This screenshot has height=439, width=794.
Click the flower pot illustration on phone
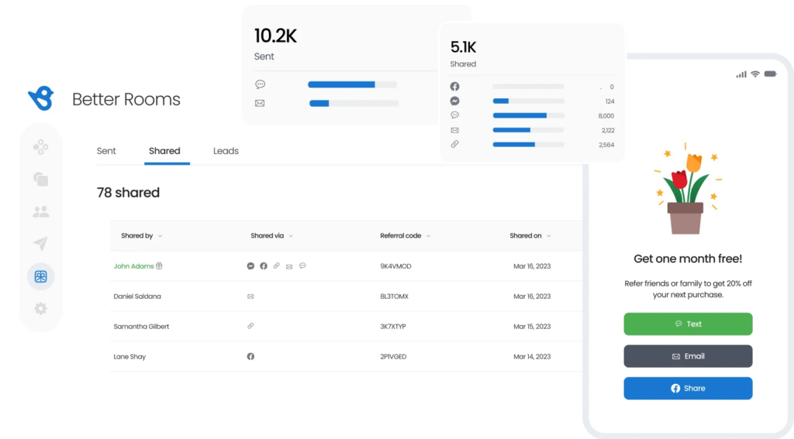686,189
